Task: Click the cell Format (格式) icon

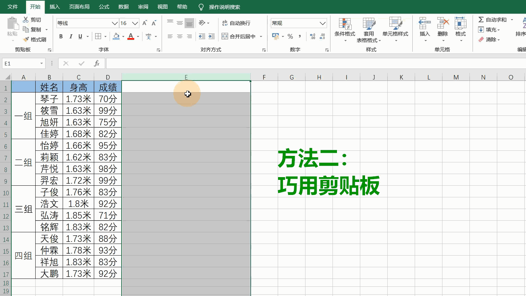Action: [x=460, y=24]
